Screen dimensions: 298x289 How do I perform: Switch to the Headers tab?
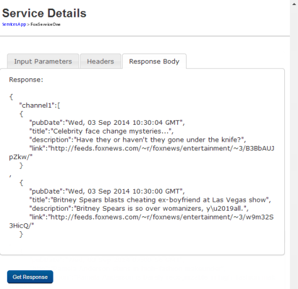[101, 61]
